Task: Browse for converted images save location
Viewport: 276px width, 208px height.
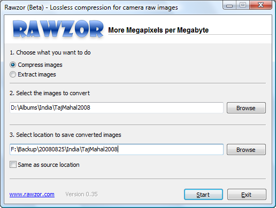Action: [x=246, y=150]
